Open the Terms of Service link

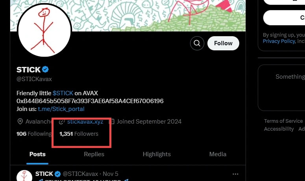click(283, 121)
